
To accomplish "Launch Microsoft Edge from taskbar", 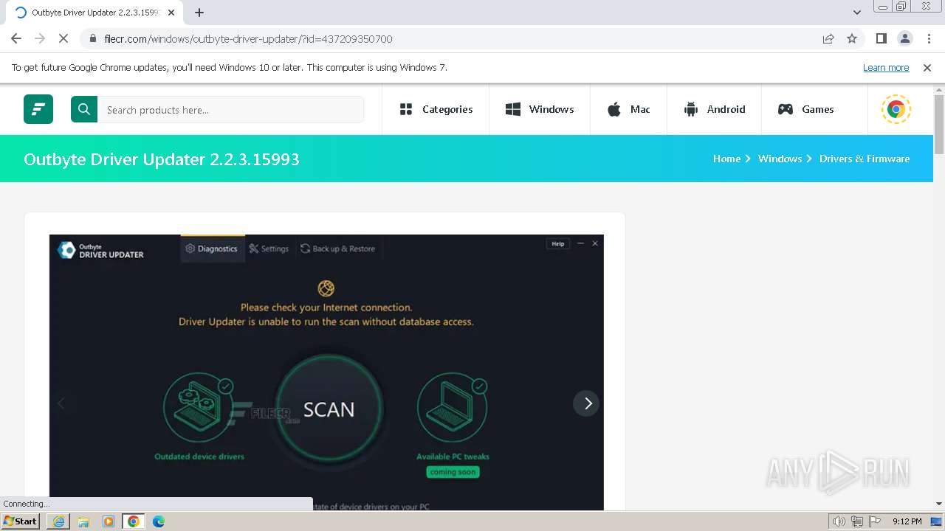I will point(159,521).
